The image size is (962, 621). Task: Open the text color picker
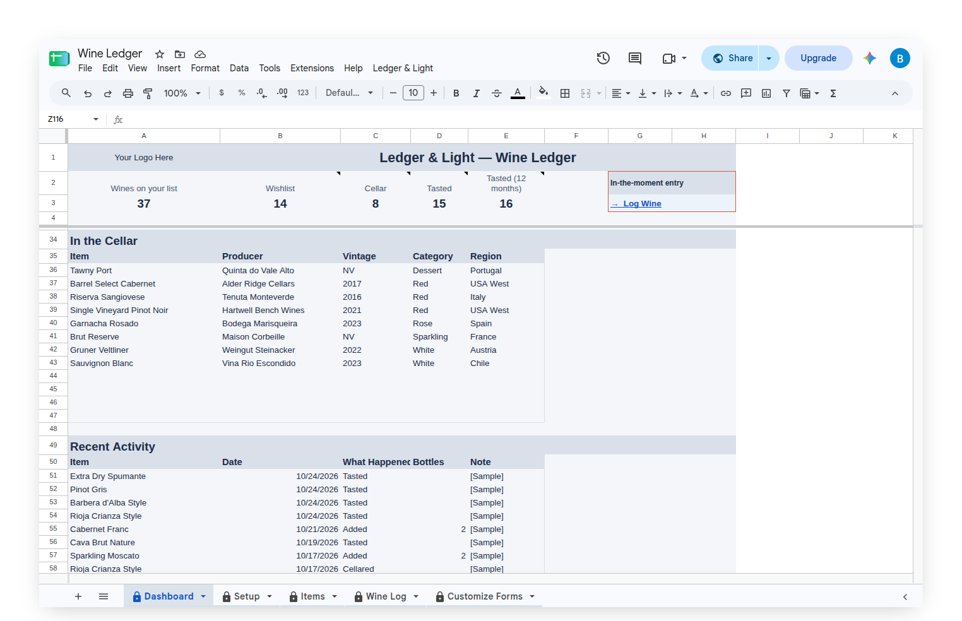[518, 93]
